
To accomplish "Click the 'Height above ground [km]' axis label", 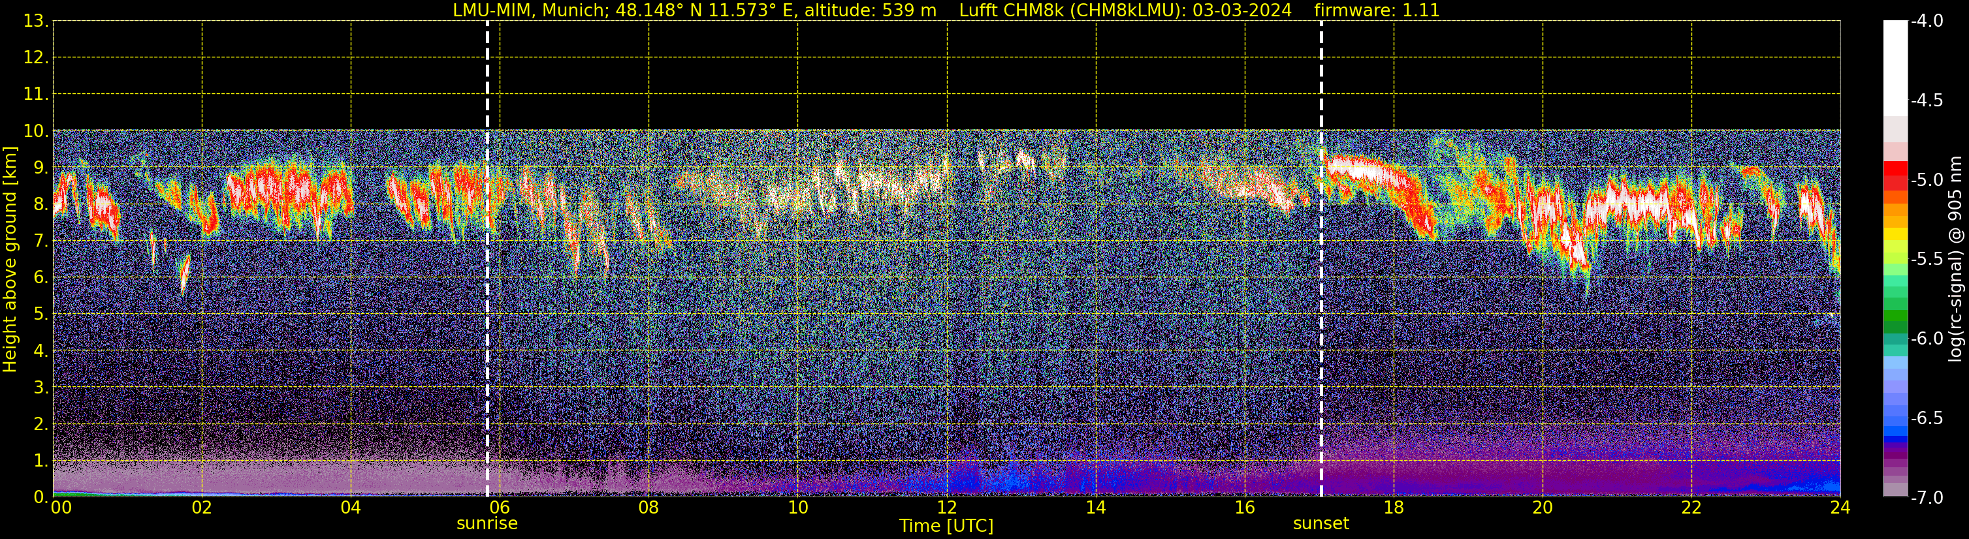I will click(x=10, y=260).
